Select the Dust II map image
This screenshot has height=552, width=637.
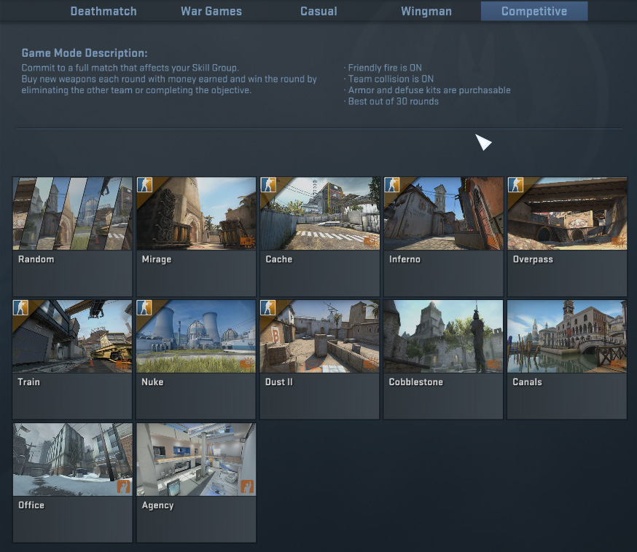point(320,336)
